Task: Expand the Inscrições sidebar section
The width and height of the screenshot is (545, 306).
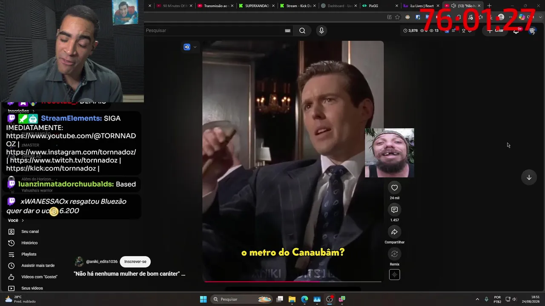Action: pos(21,111)
